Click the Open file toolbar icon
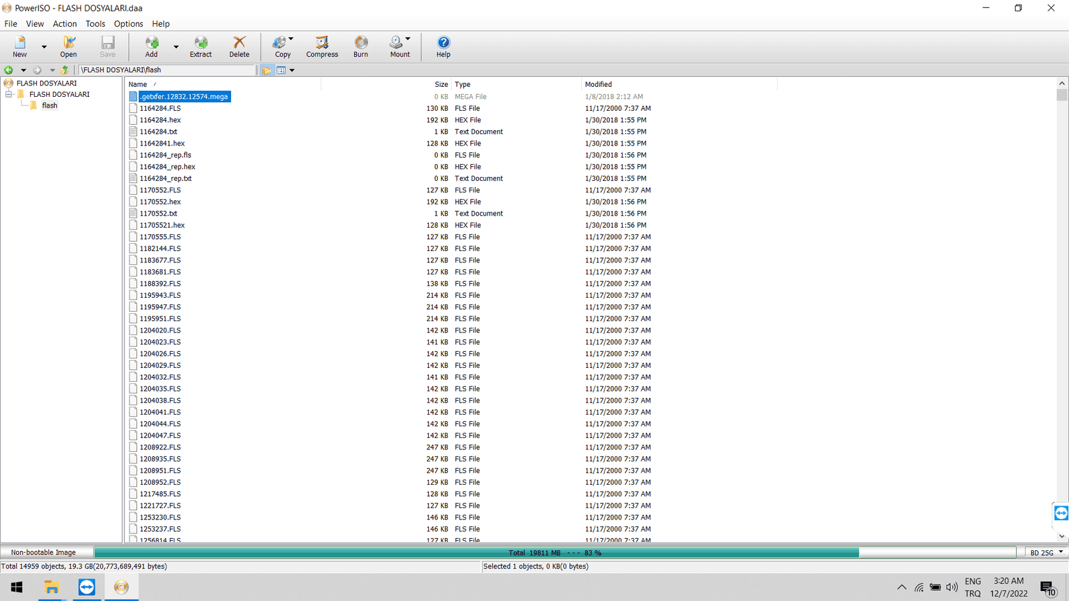This screenshot has height=601, width=1069. (x=68, y=47)
